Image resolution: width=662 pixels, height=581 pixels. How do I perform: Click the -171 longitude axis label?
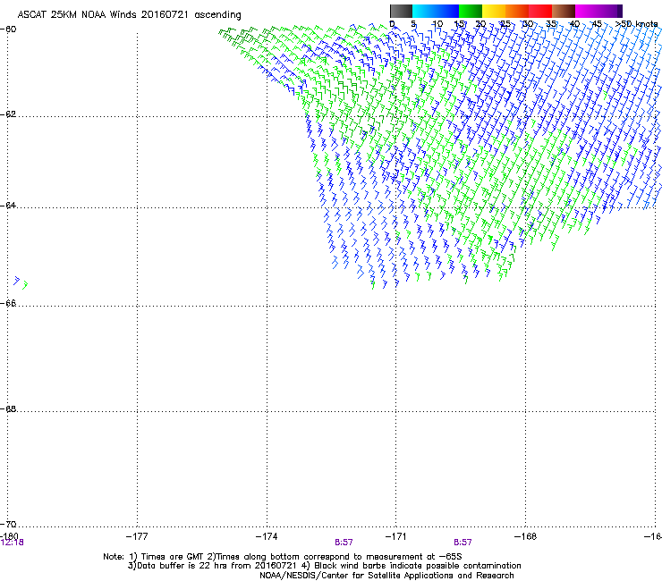(x=396, y=536)
